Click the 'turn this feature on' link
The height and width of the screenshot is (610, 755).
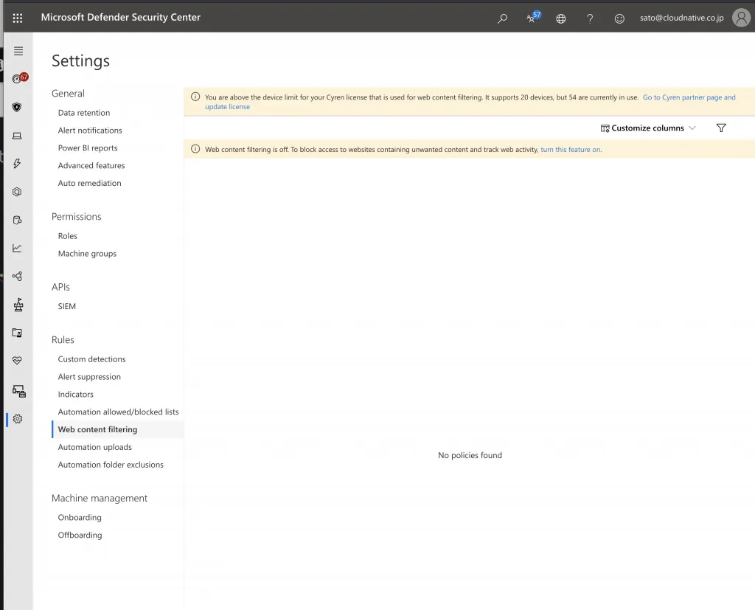[x=570, y=150]
